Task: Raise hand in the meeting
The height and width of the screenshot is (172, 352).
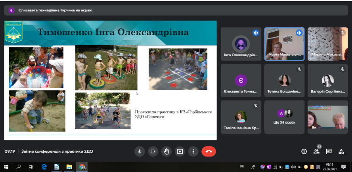Action: point(166,151)
